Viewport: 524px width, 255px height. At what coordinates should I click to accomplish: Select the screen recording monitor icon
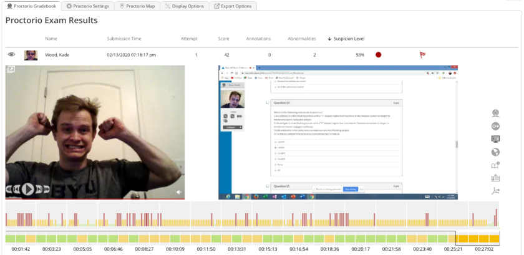(x=495, y=138)
